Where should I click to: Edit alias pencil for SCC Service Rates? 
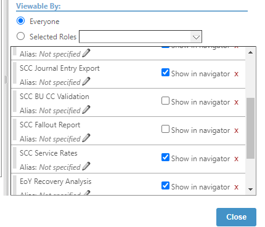(86, 166)
